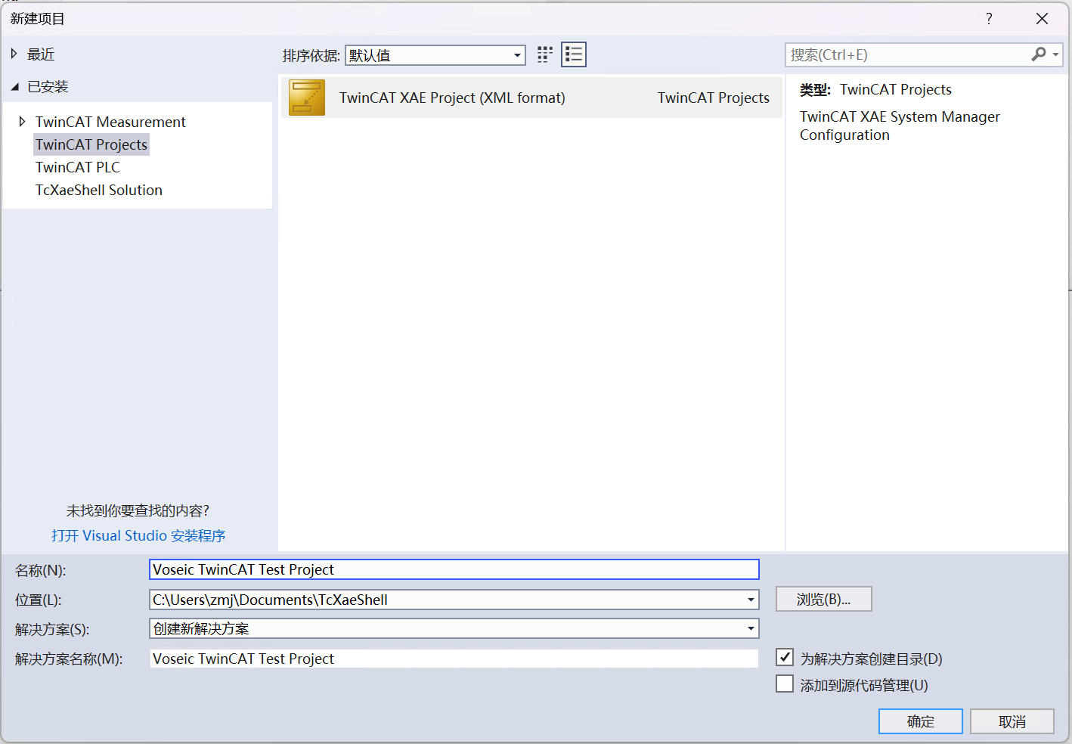Viewport: 1072px width, 744px height.
Task: Click the solution name input field
Action: coord(454,659)
